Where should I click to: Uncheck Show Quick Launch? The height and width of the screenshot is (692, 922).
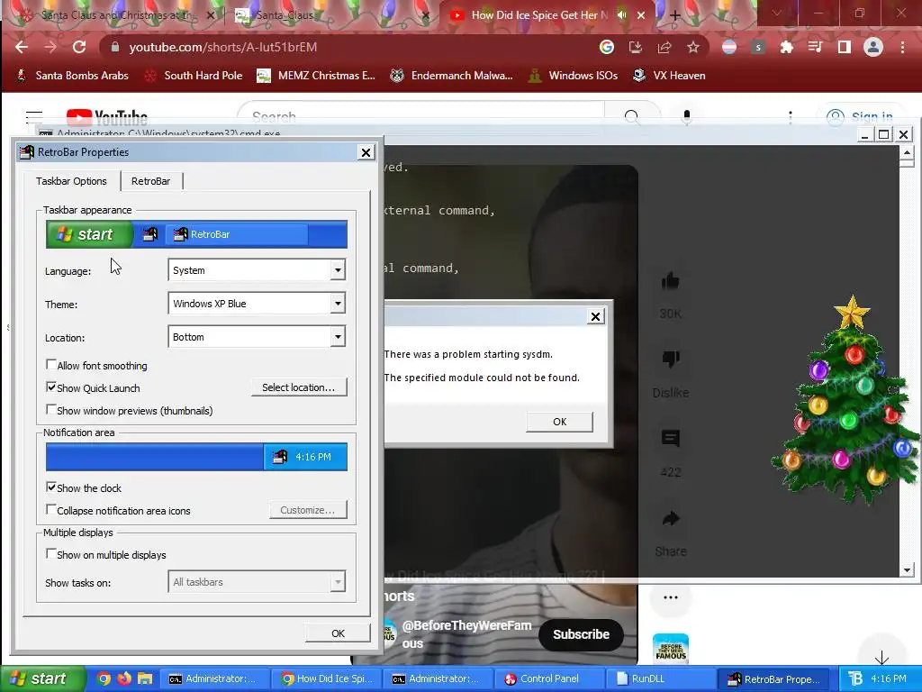coord(51,387)
